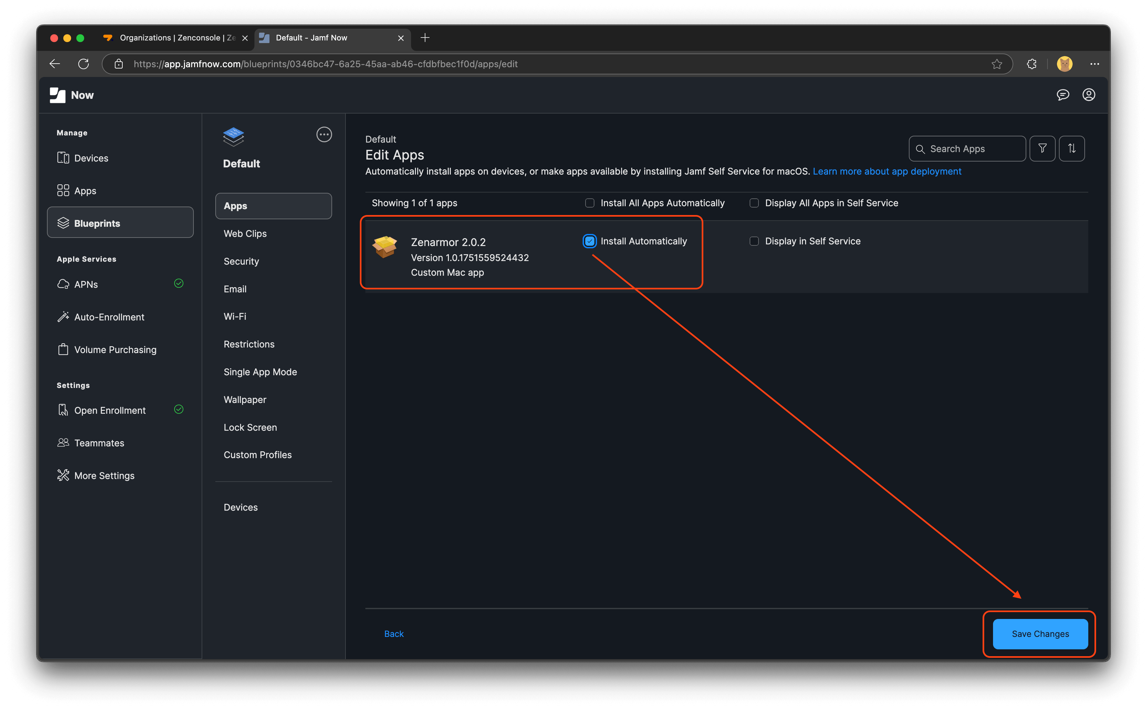Screen dimensions: 1147x710
Task: Disable Install Automatically for Zenarmor 2.0.2
Action: click(x=589, y=241)
